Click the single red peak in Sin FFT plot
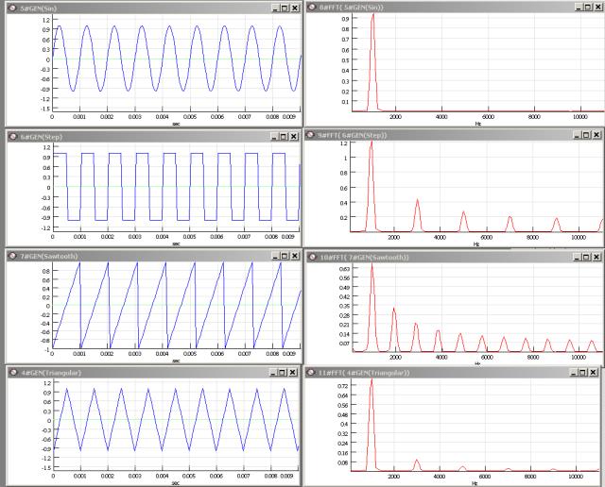Image resolution: width=605 pixels, height=487 pixels. coord(372,61)
